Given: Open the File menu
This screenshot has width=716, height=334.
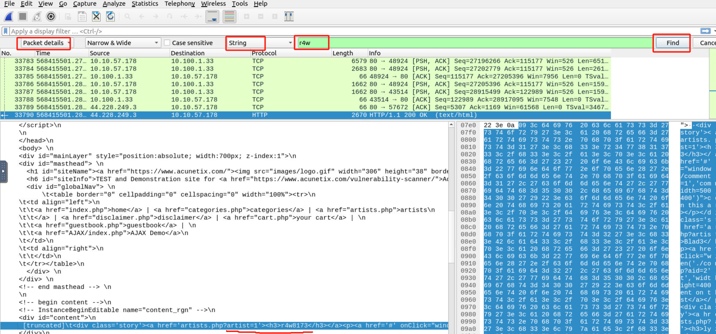Looking at the screenshot, I should (9, 4).
